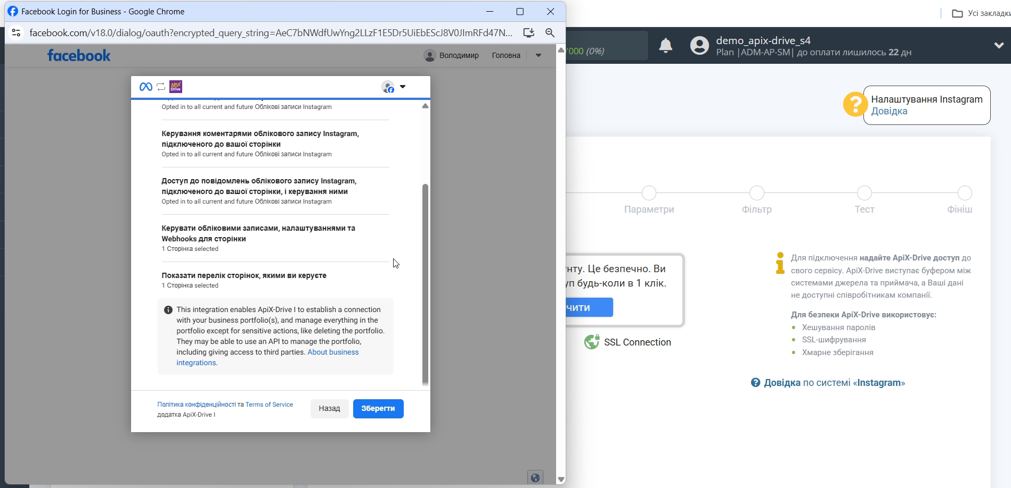Open Terms of Service link
The height and width of the screenshot is (488, 1011).
click(x=269, y=405)
